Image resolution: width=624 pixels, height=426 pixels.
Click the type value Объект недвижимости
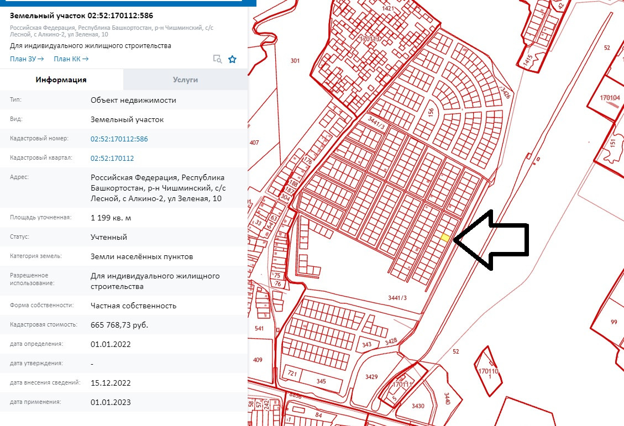133,100
